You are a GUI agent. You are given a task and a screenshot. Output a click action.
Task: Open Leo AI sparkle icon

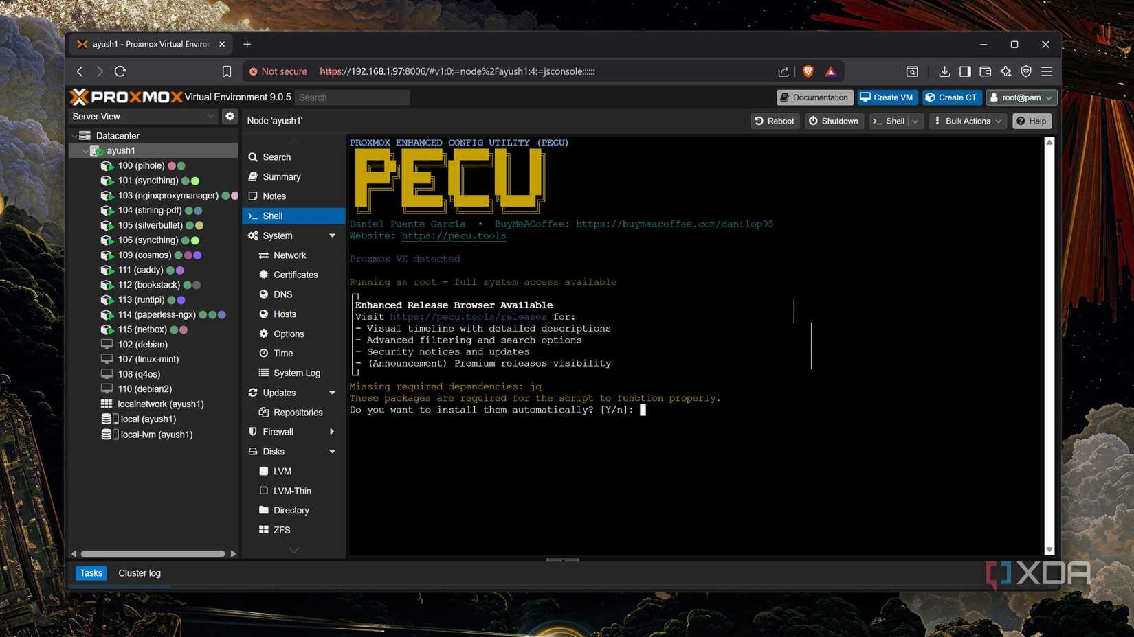[x=1005, y=71]
